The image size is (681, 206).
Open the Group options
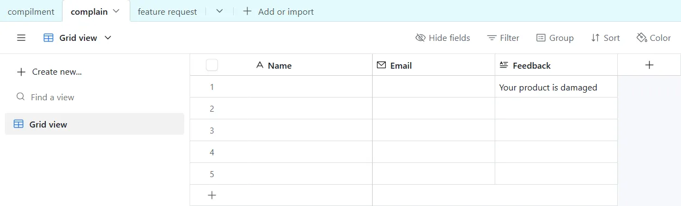point(555,38)
